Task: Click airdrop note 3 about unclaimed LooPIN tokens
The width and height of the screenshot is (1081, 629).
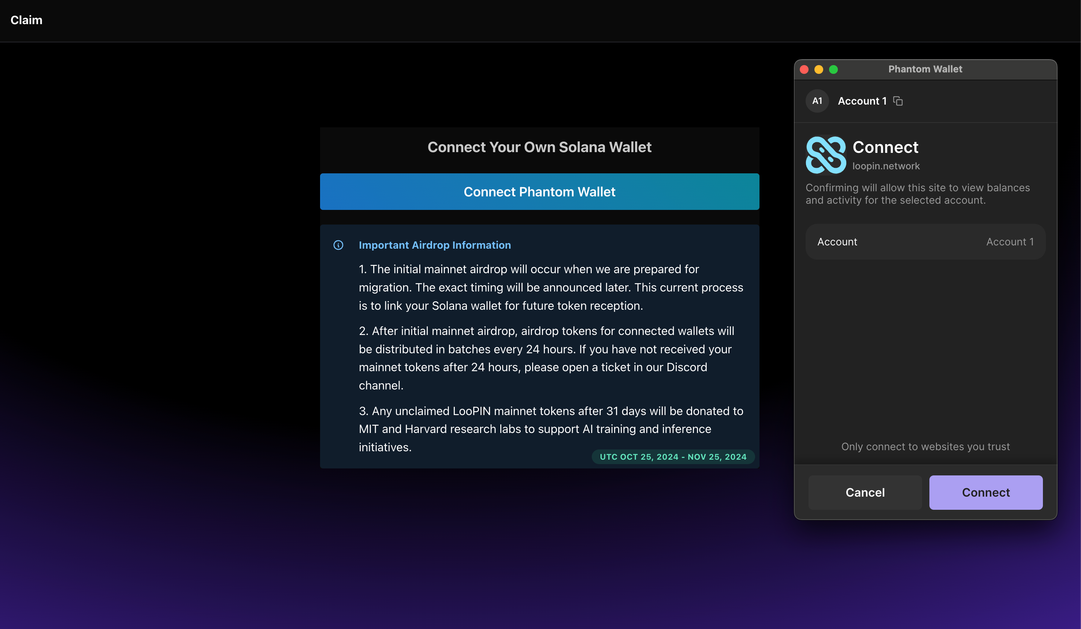Action: (x=551, y=429)
